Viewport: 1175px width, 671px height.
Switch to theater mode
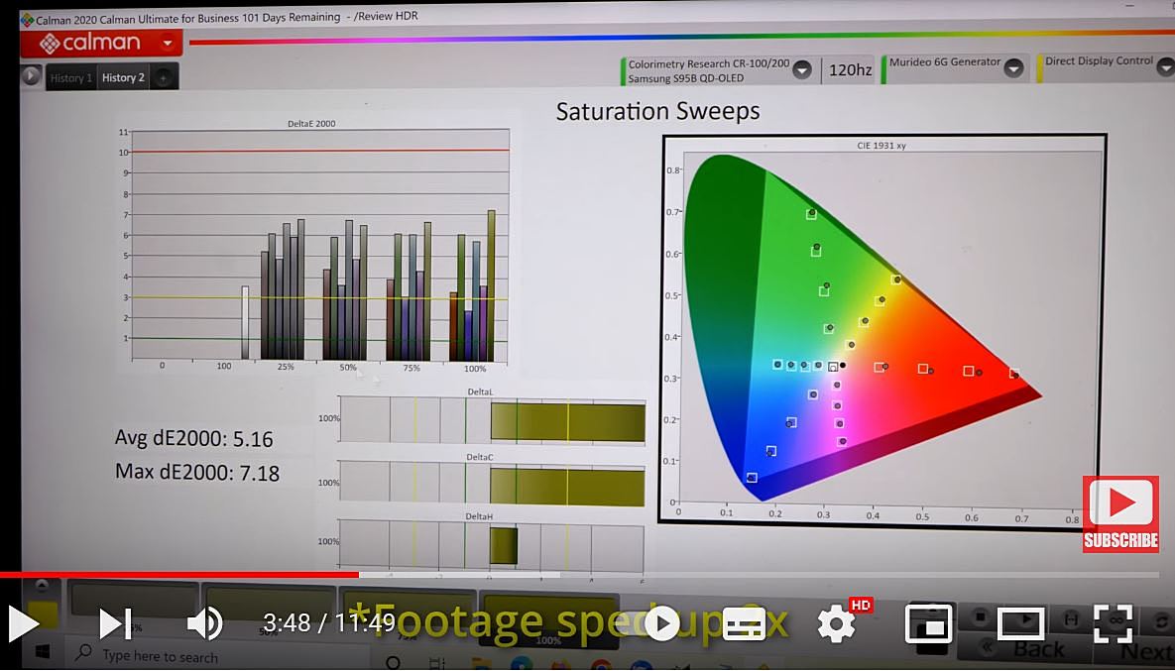1021,623
